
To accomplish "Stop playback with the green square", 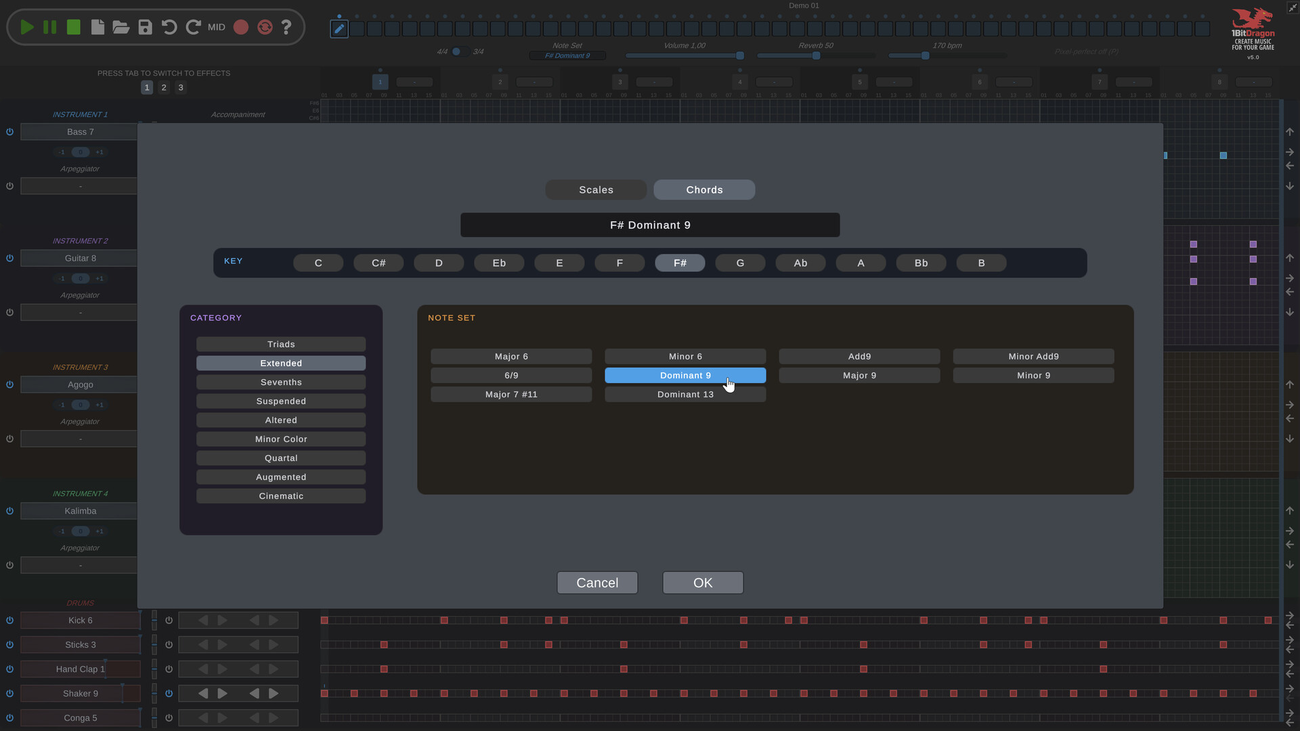I will [74, 27].
